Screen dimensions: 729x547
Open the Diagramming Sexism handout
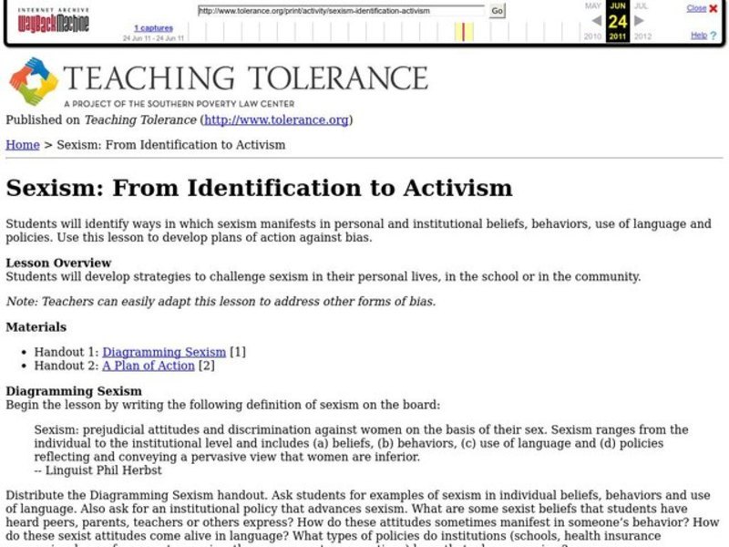pyautogui.click(x=164, y=351)
